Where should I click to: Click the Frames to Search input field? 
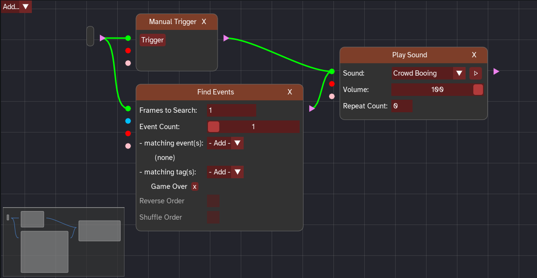coord(232,110)
